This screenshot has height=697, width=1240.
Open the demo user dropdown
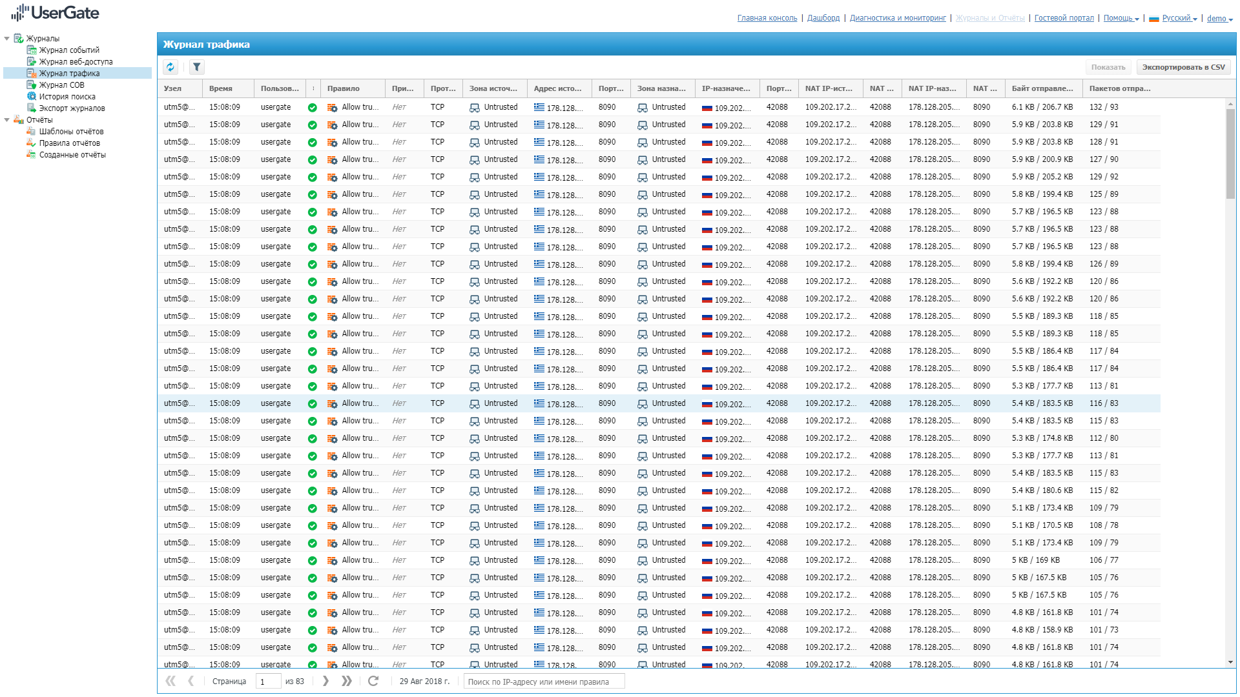pos(1219,18)
